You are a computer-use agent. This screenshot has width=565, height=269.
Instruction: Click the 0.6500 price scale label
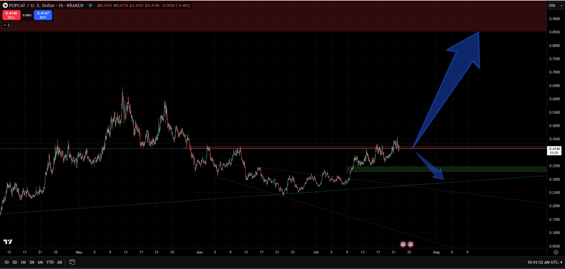(554, 86)
